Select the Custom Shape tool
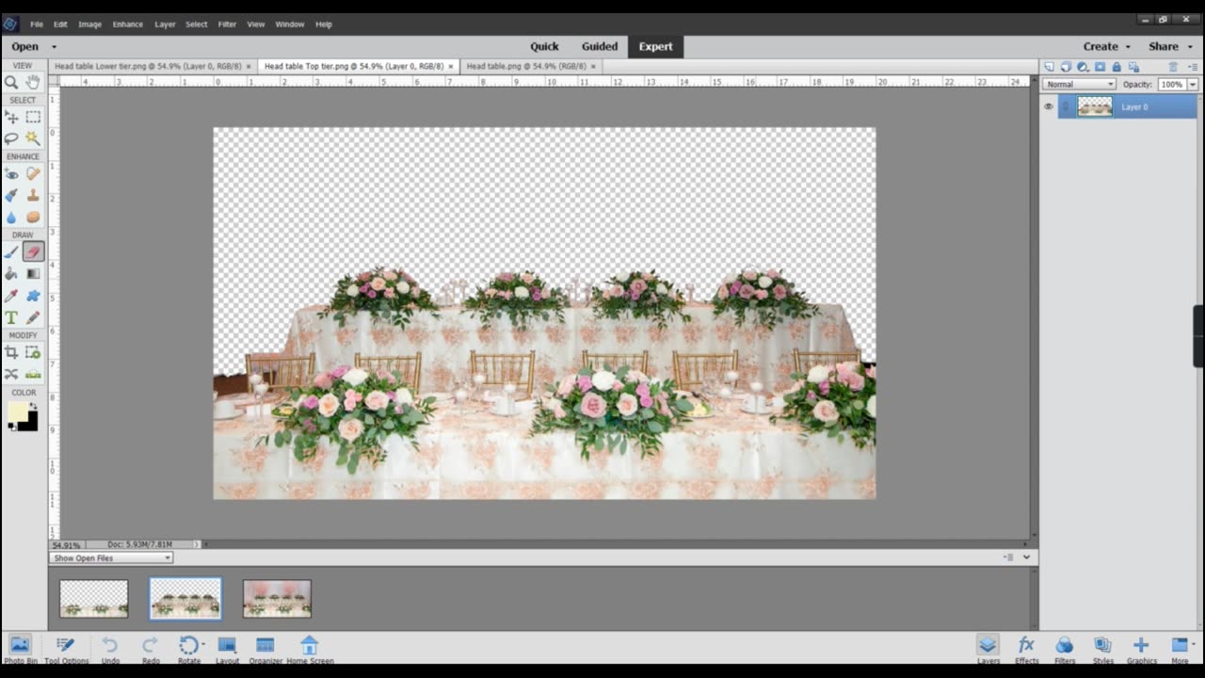 tap(33, 296)
